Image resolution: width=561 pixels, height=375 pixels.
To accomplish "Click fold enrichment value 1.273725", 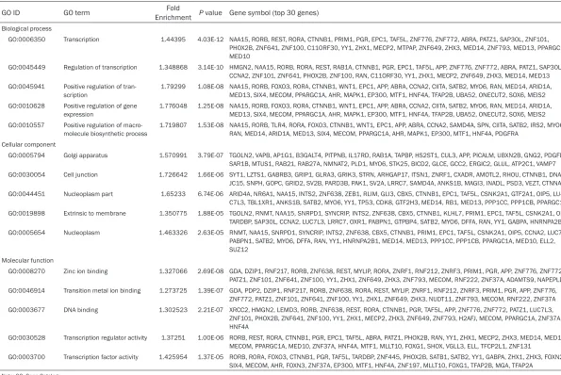I will coord(173,290).
